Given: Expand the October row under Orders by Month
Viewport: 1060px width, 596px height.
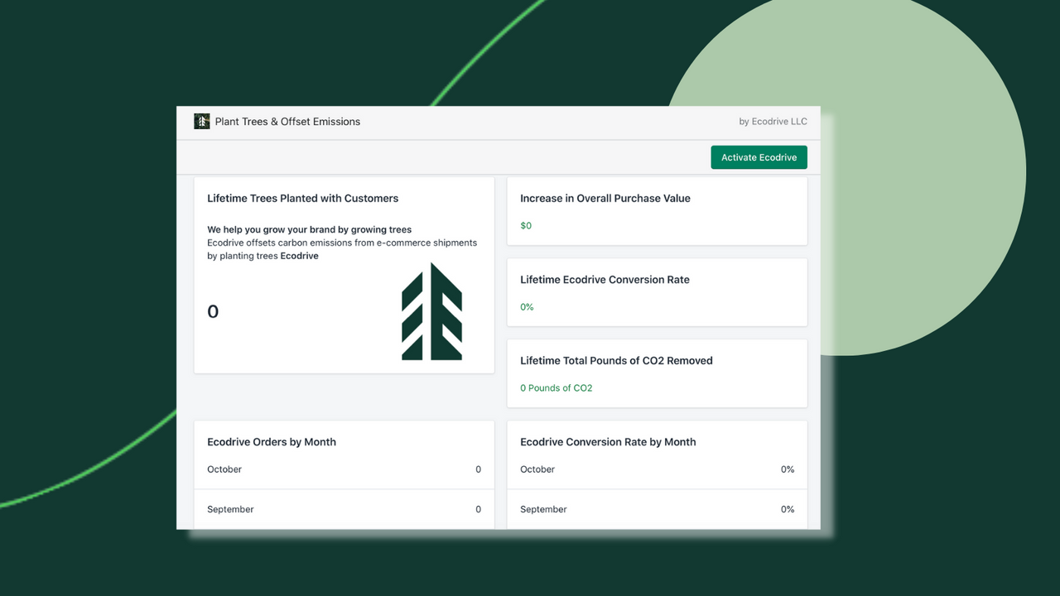Looking at the screenshot, I should pyautogui.click(x=344, y=469).
